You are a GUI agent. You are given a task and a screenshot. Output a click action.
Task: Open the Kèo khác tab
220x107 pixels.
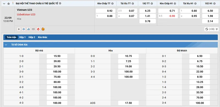pos(43,37)
